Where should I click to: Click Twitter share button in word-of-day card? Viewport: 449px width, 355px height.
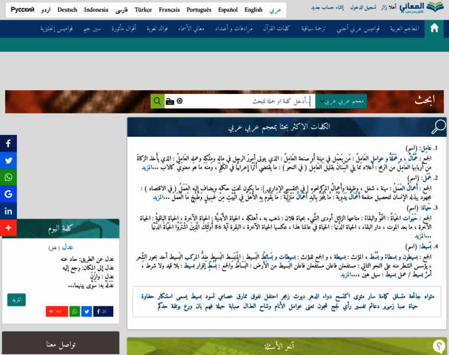point(86,311)
